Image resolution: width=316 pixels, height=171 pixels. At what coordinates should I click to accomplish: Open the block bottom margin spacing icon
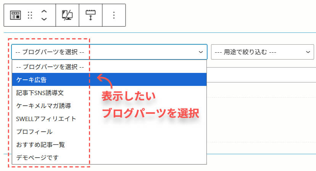(91, 15)
